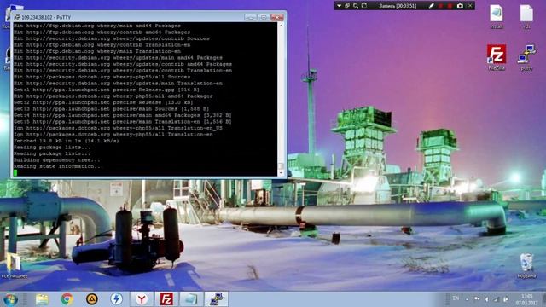Minimize the PuTTY window
This screenshot has height=307, width=546.
(250, 17)
